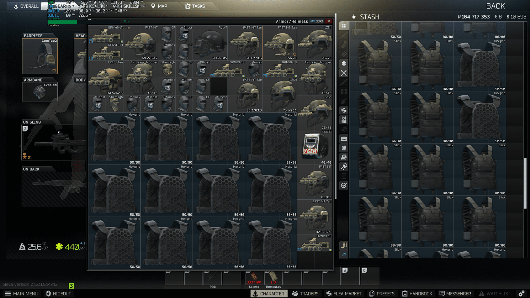
Task: Close the Armor/Helmets container window
Action: [x=329, y=21]
